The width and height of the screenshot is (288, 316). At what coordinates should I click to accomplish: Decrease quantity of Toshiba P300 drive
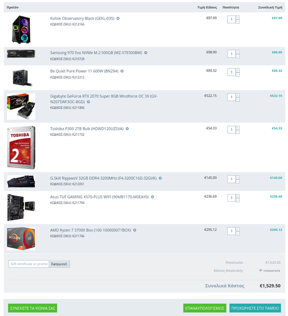coord(238,132)
